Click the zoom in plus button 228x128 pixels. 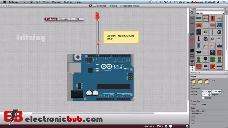(187, 126)
